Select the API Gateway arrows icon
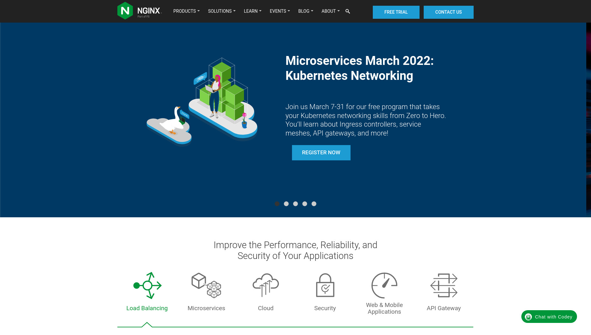Viewport: 591px width, 335px height. click(x=444, y=285)
